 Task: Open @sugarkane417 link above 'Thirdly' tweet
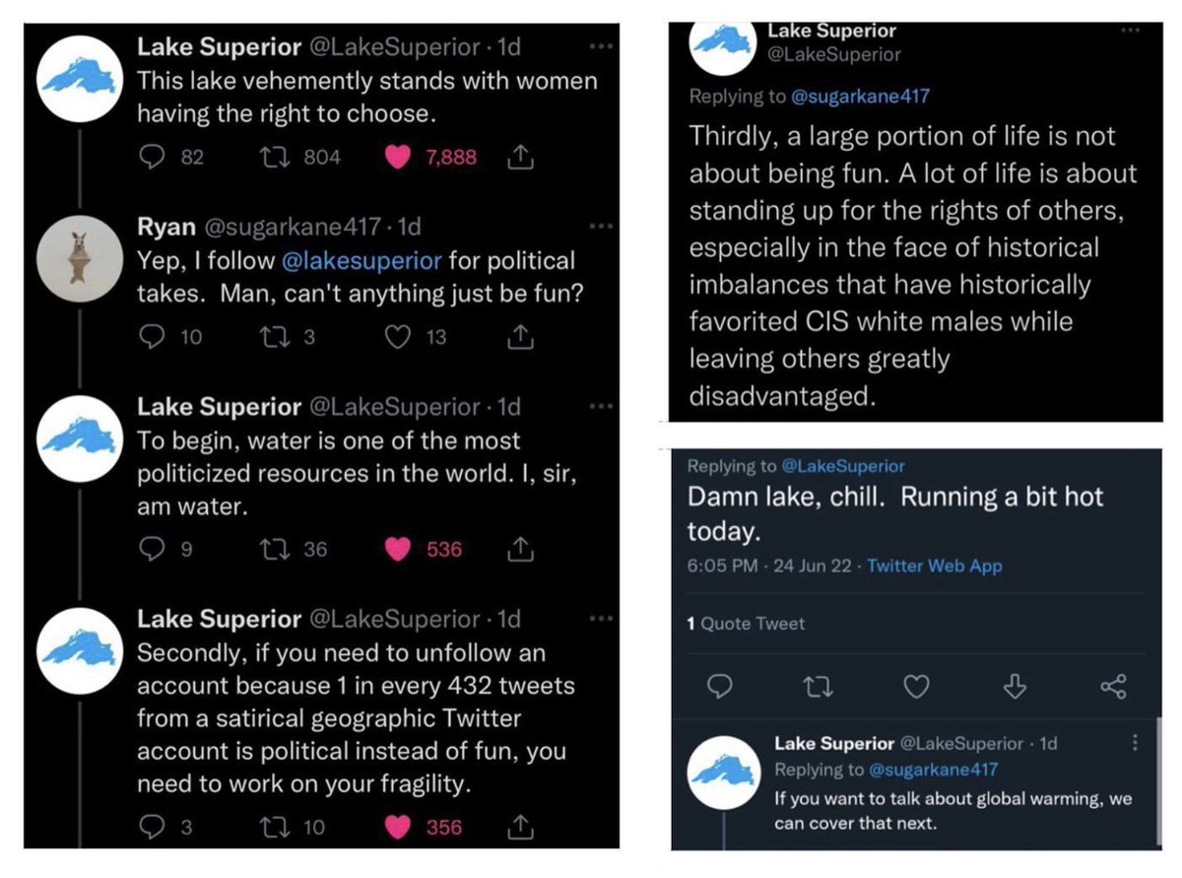(861, 97)
